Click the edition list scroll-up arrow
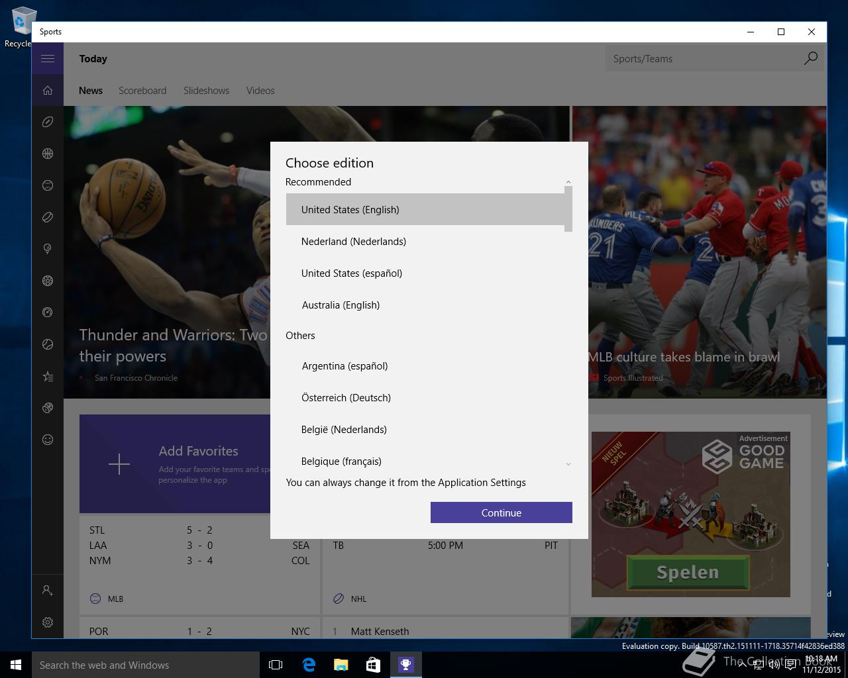 coord(568,182)
